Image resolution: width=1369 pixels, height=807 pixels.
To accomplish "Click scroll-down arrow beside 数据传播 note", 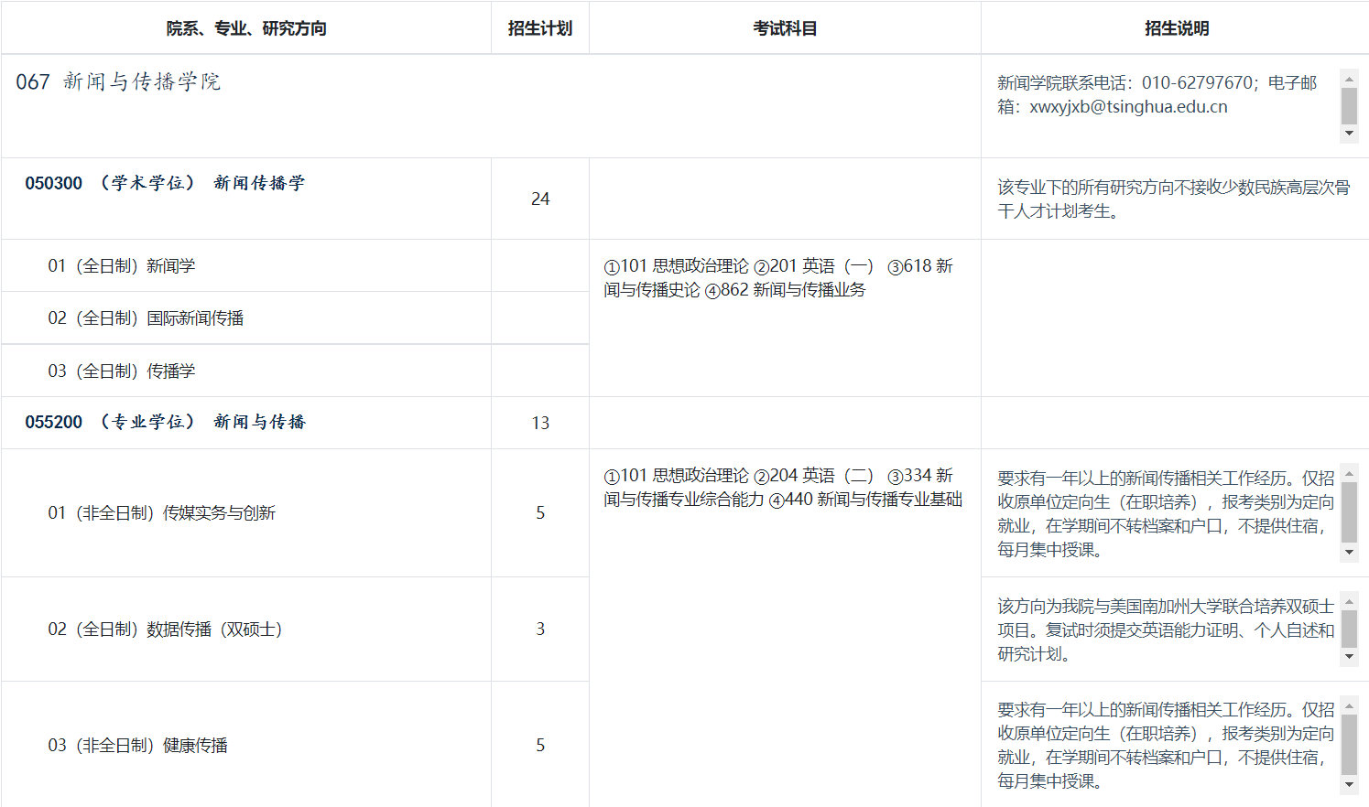I will [x=1349, y=657].
